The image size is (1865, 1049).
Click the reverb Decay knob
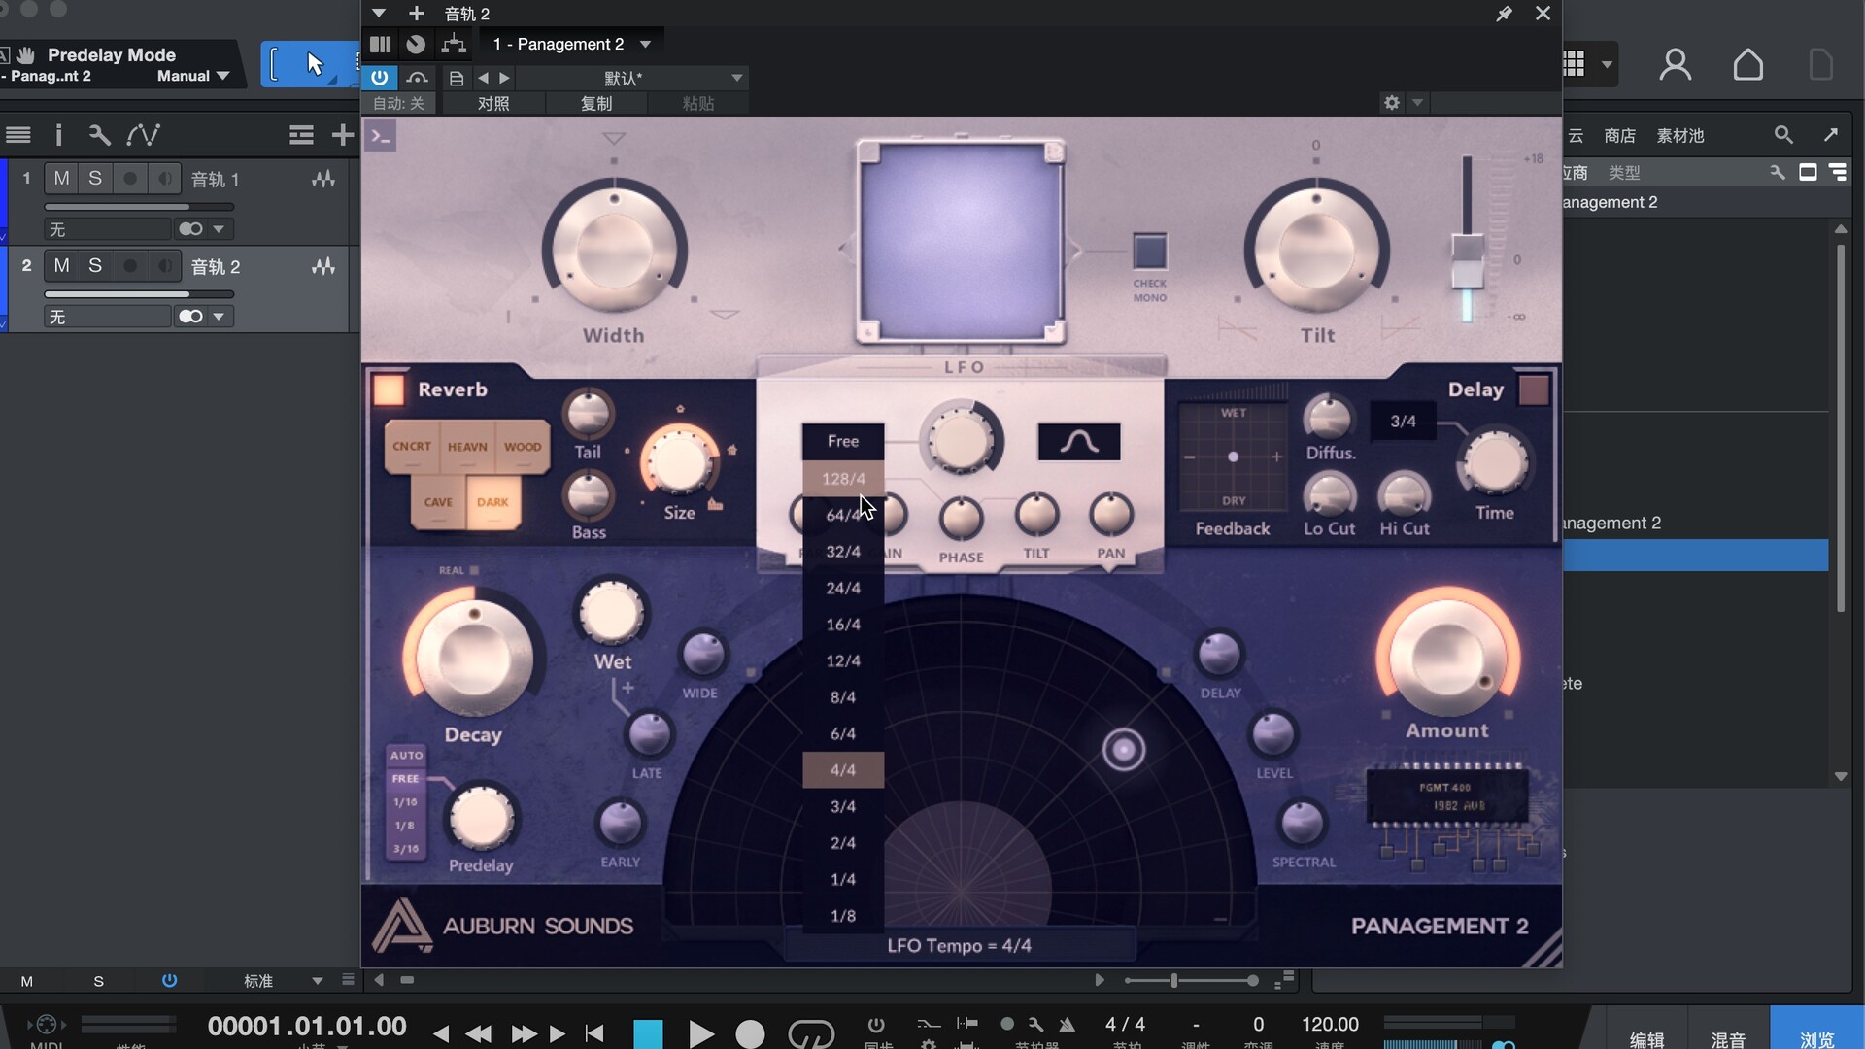point(473,659)
